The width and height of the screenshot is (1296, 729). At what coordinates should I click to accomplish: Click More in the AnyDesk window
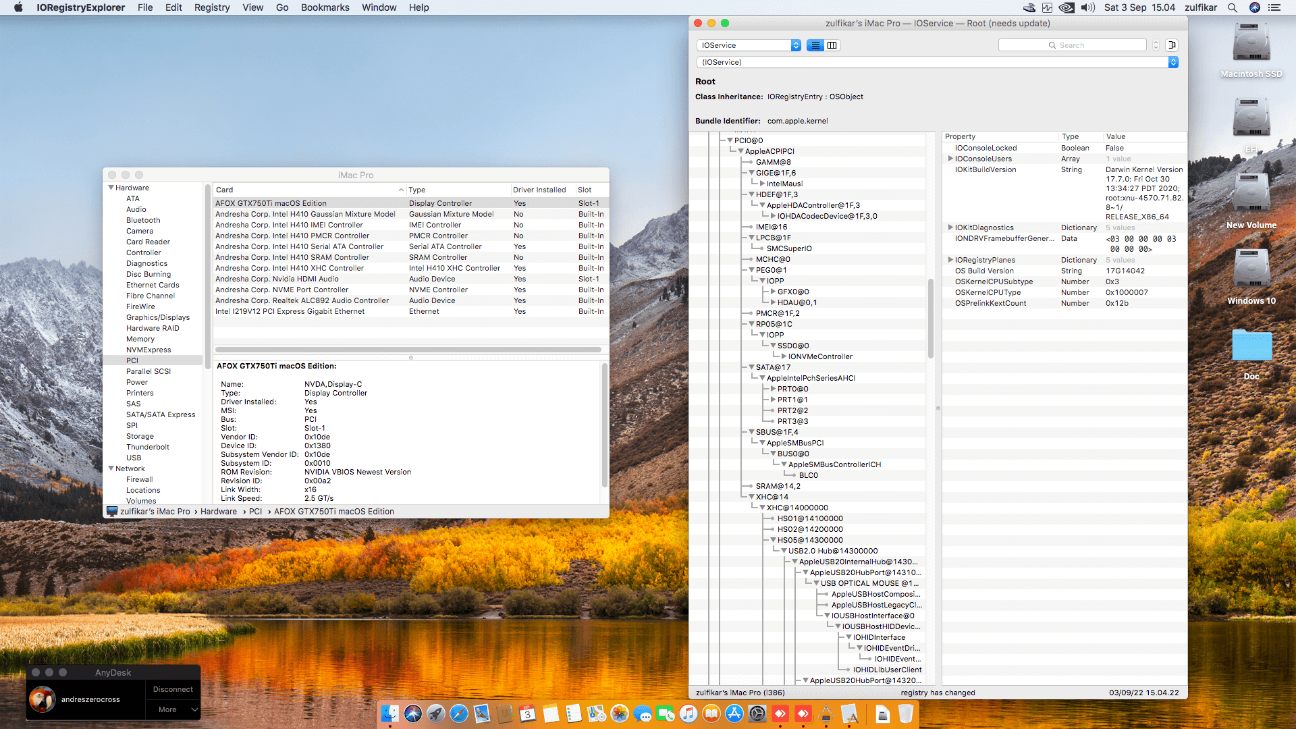click(167, 709)
